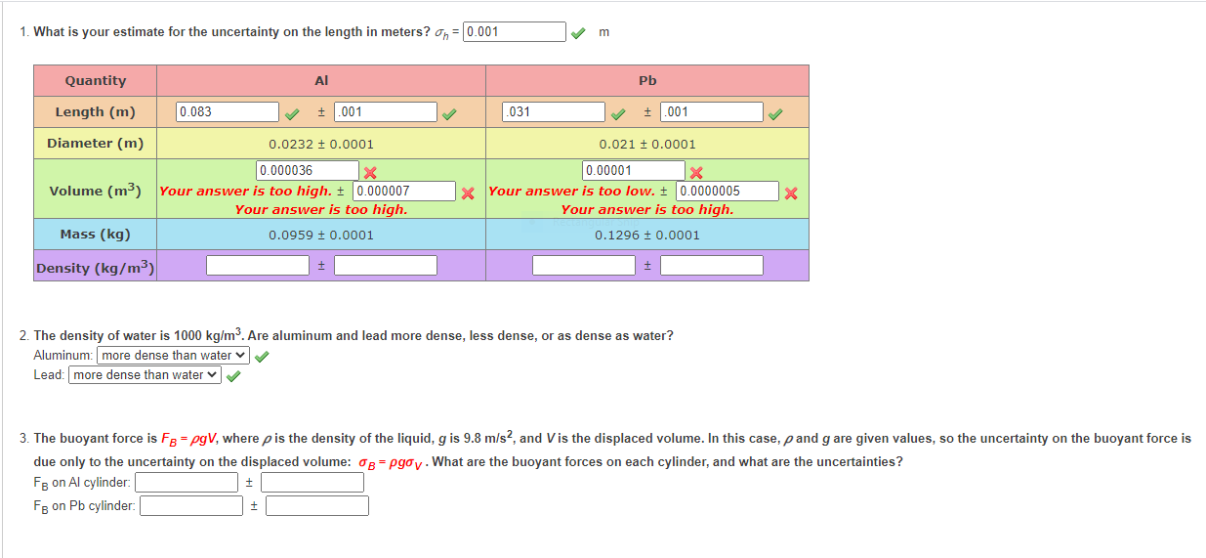Click the Length (m) row label

click(x=96, y=111)
